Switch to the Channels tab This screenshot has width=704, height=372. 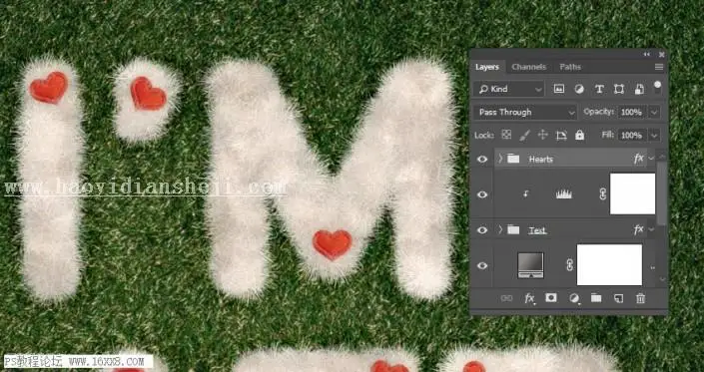(529, 67)
